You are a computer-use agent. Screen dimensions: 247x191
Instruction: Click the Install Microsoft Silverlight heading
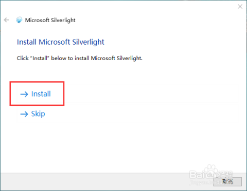tap(61, 42)
